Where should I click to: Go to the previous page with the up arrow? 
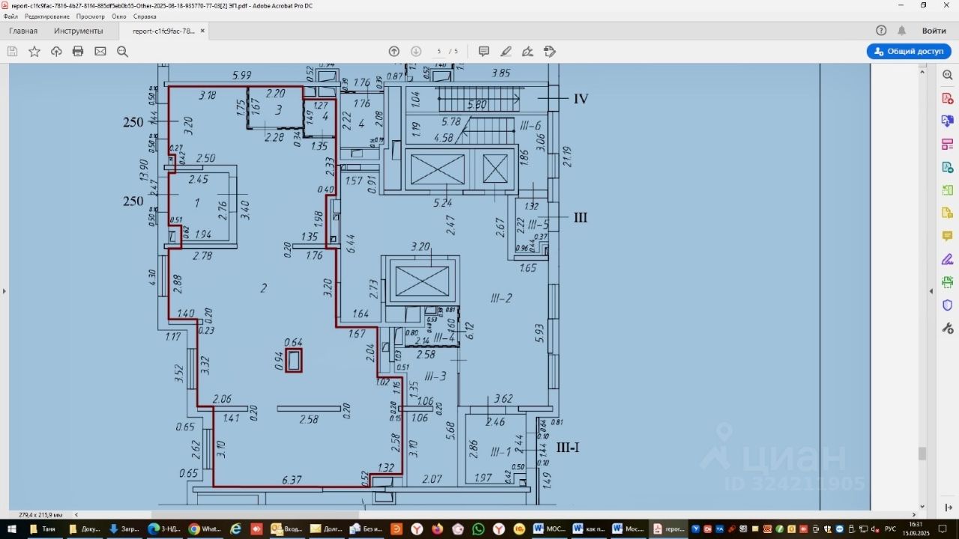pos(394,52)
